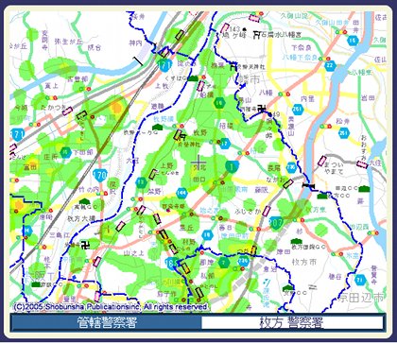Click the blue route 17 hexagon marker
Image resolution: width=397 pixels, height=343 pixels.
click(x=224, y=144)
